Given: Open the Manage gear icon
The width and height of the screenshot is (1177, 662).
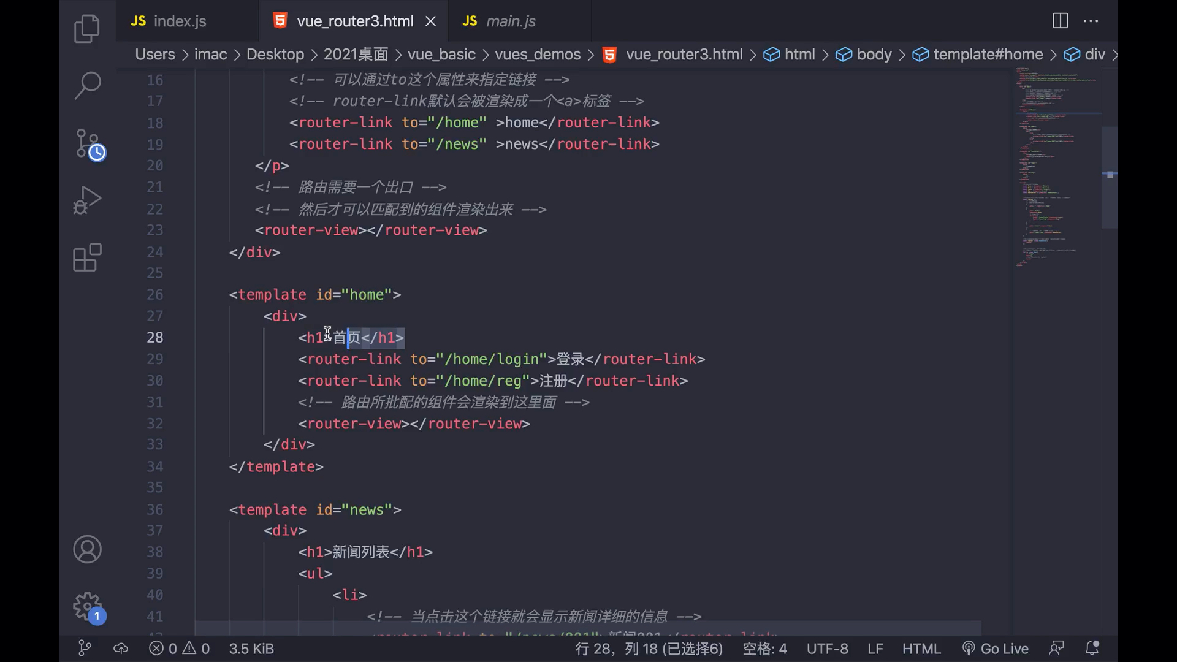Looking at the screenshot, I should click(x=88, y=607).
